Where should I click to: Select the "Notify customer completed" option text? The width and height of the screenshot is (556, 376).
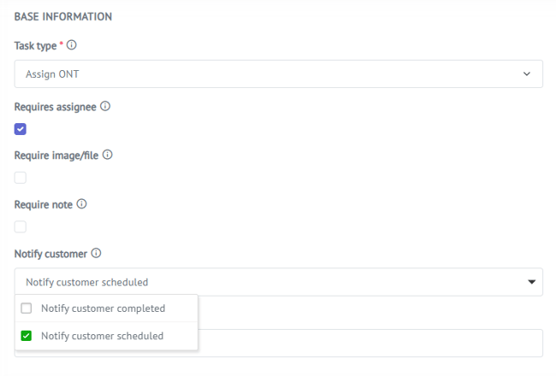[x=103, y=308]
